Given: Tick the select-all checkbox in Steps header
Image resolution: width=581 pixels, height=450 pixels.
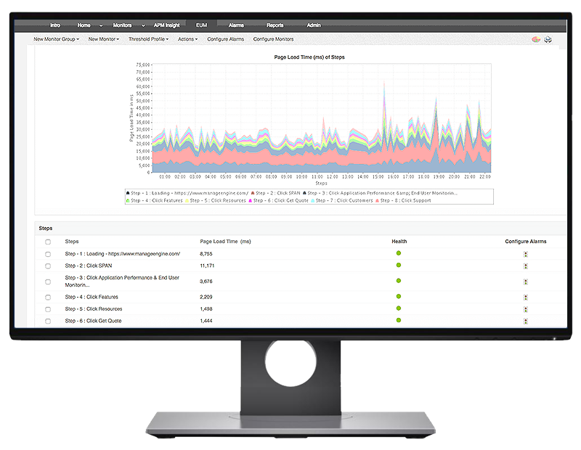Looking at the screenshot, I should point(47,242).
